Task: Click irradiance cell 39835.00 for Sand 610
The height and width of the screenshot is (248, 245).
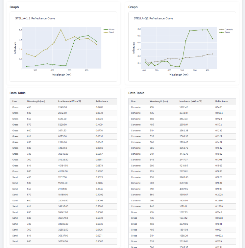Action: [x=62, y=206]
